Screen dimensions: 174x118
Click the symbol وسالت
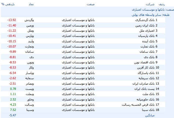29,105
